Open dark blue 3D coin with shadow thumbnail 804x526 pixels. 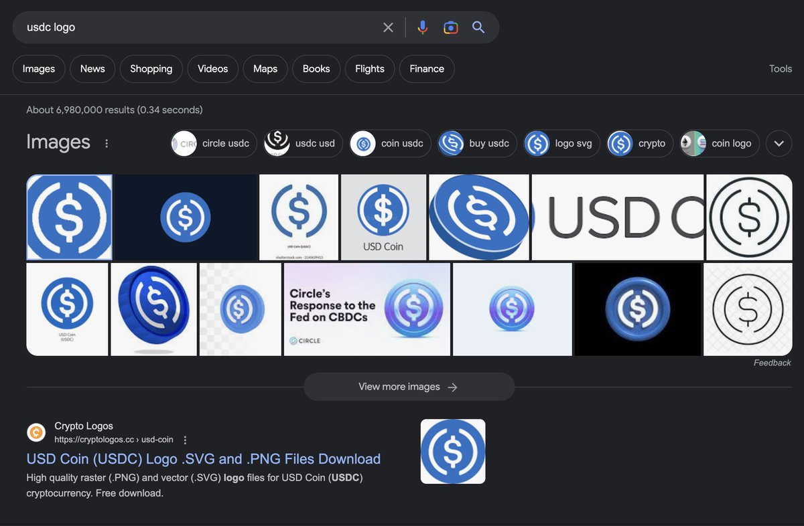(x=154, y=309)
